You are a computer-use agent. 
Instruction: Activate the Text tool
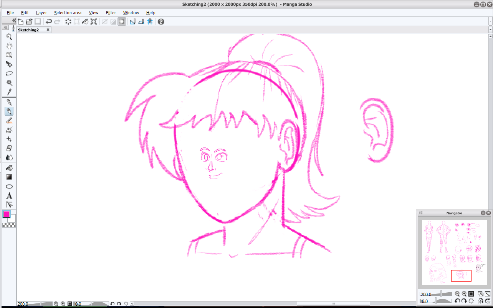(x=9, y=196)
